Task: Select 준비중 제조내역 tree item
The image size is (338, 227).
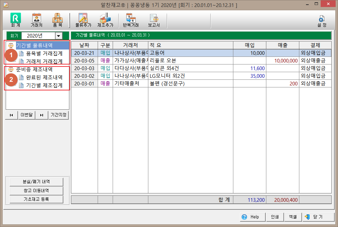Action: tap(34, 69)
